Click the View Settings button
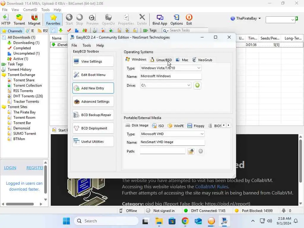Viewport: 304px width, 228px height. [93, 61]
